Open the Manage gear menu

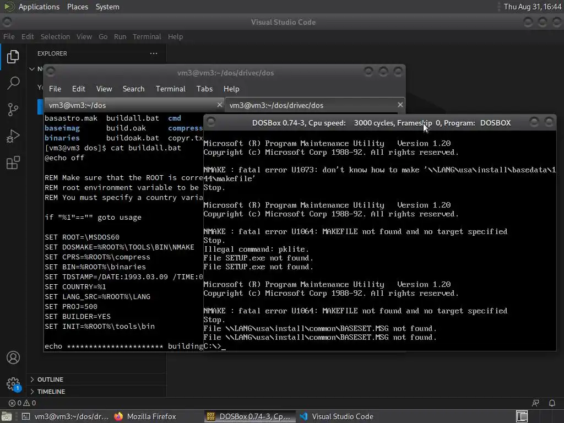(13, 384)
